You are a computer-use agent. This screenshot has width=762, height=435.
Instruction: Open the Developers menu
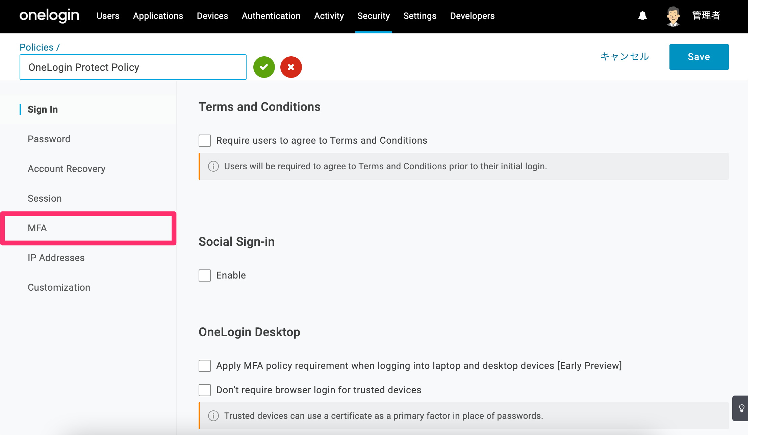pos(472,16)
